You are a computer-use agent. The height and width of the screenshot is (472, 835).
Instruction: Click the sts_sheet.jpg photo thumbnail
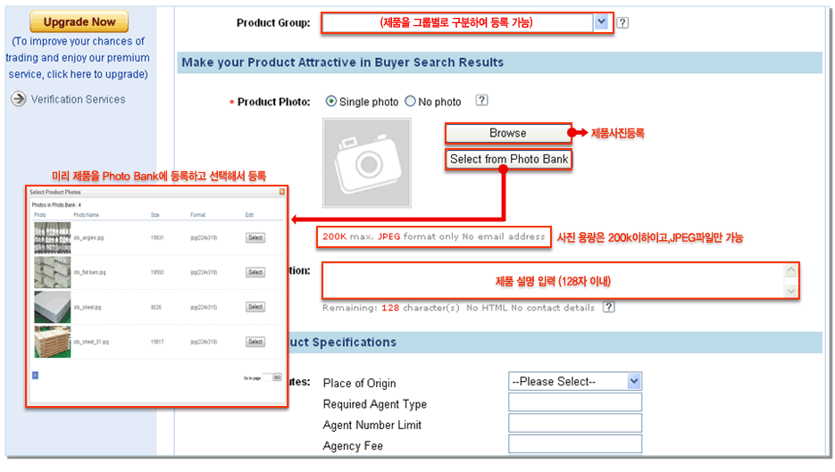[52, 307]
